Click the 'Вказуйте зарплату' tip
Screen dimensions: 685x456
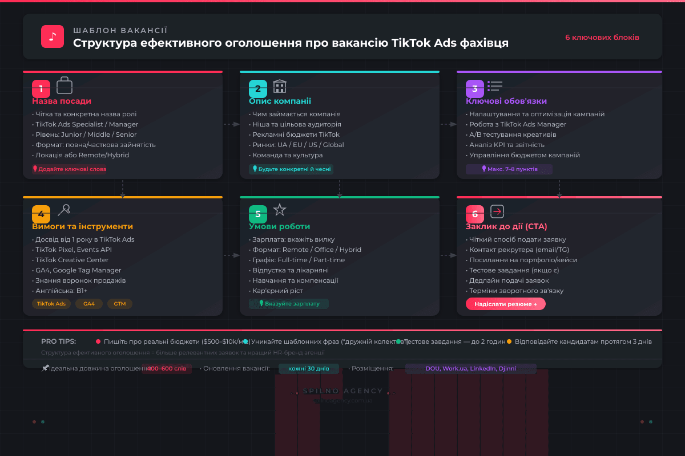click(289, 304)
